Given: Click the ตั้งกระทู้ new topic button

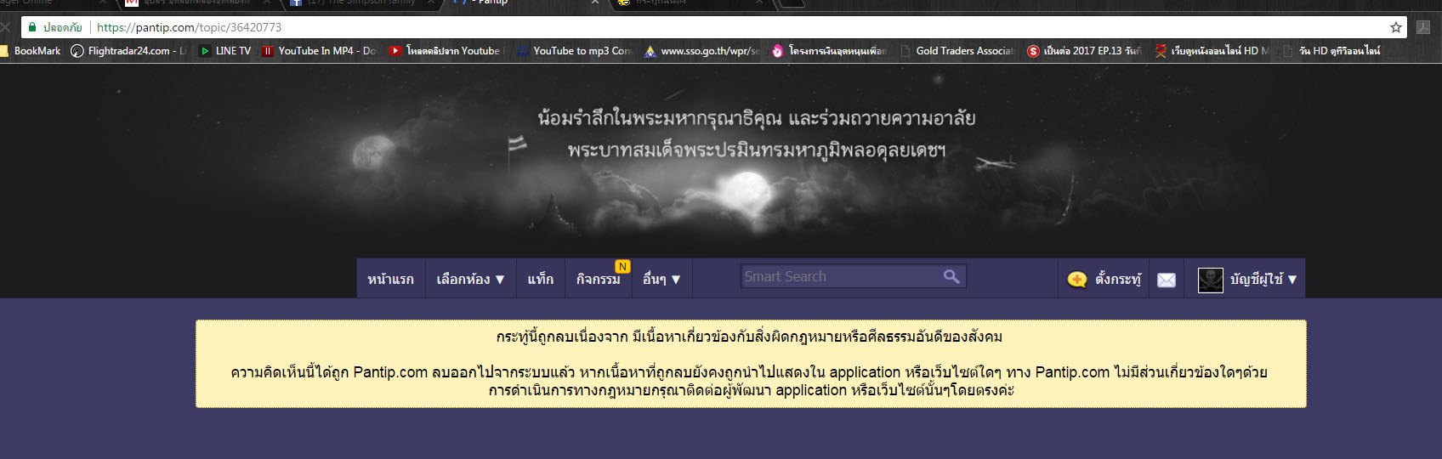Looking at the screenshot, I should [x=1104, y=279].
